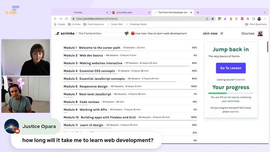Image resolution: width=270 pixels, height=152 pixels.
Task: Open Live now: How to learn web development
Action: (159, 33)
